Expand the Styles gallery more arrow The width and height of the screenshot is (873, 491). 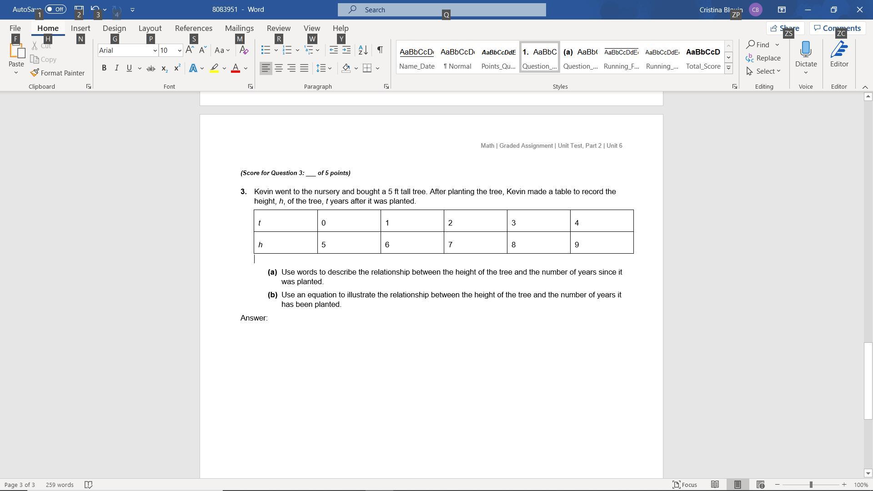728,68
